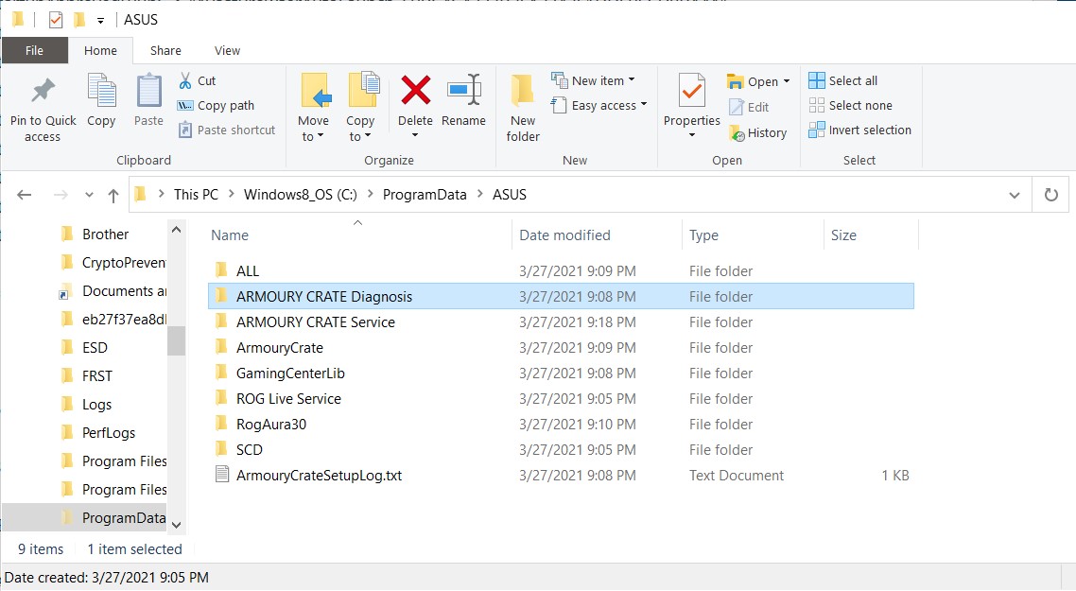1076x591 pixels.
Task: Navigate to Windows8_OS (C:) breadcrumb
Action: [300, 195]
